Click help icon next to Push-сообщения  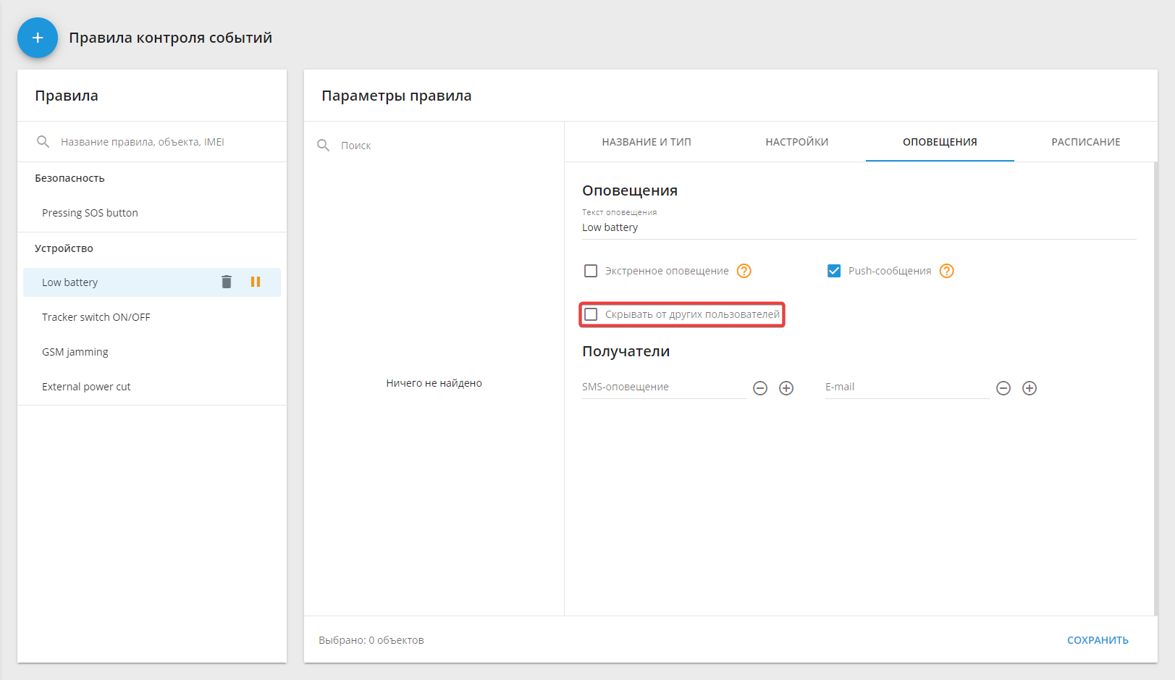[946, 271]
